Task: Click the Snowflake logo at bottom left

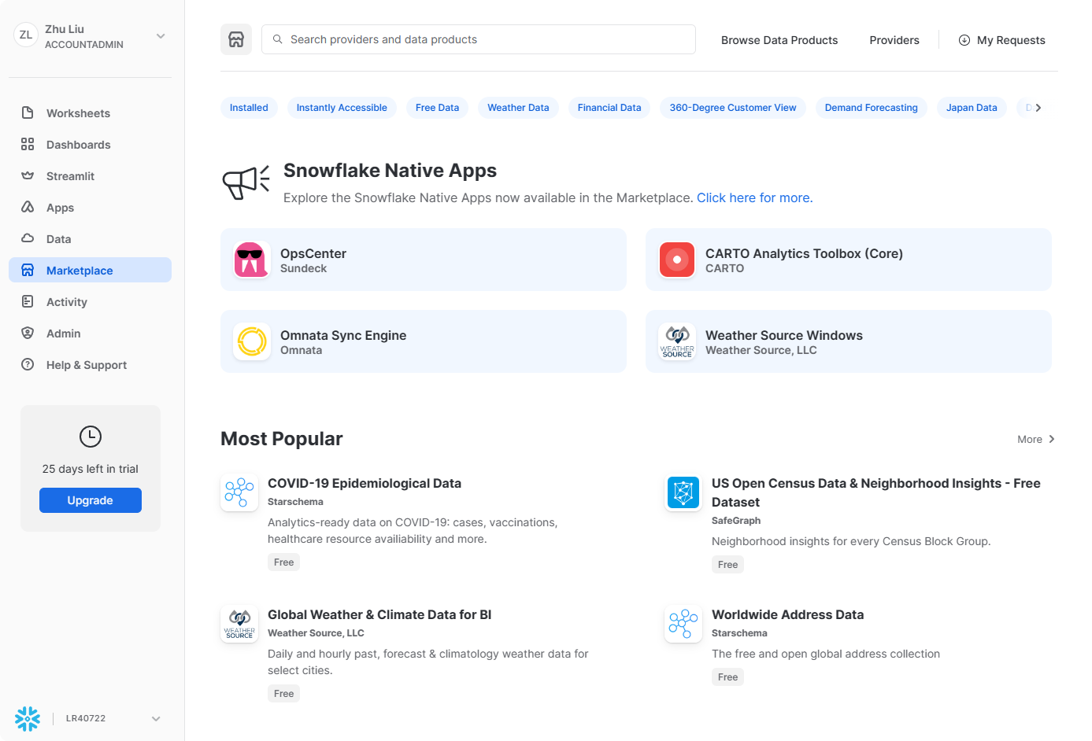Action: click(x=28, y=718)
